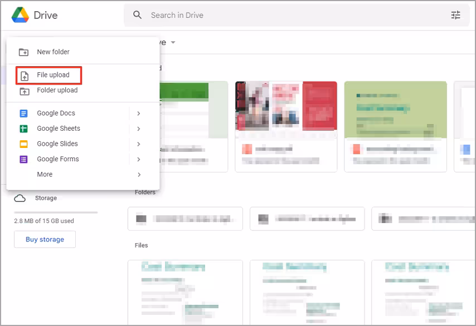The image size is (476, 326).
Task: Open the third file preview under Files
Action: tap(424, 293)
